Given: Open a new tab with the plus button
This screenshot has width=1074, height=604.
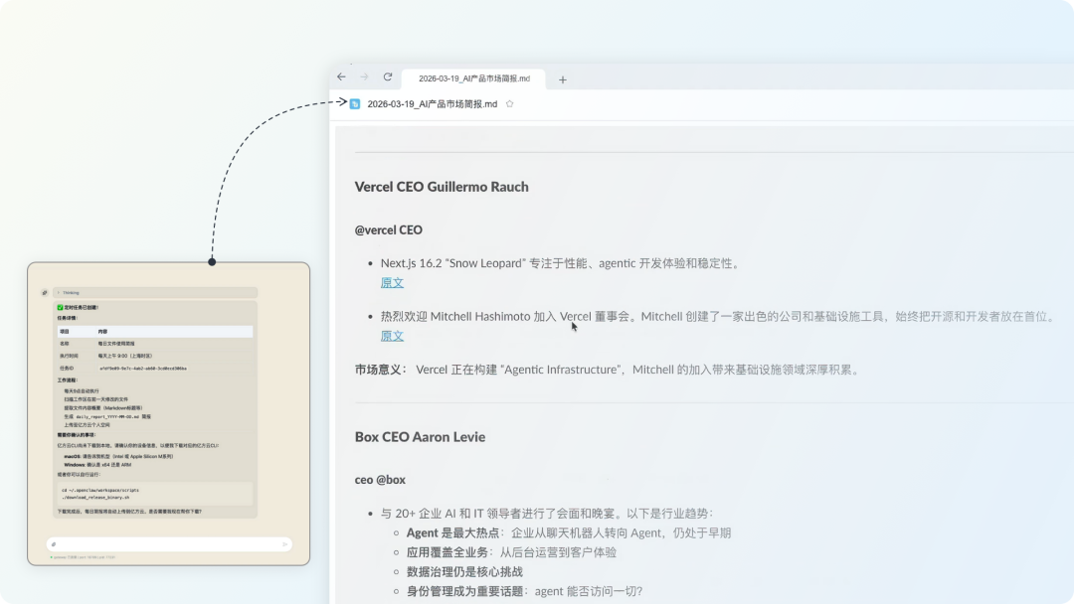Looking at the screenshot, I should pos(562,79).
